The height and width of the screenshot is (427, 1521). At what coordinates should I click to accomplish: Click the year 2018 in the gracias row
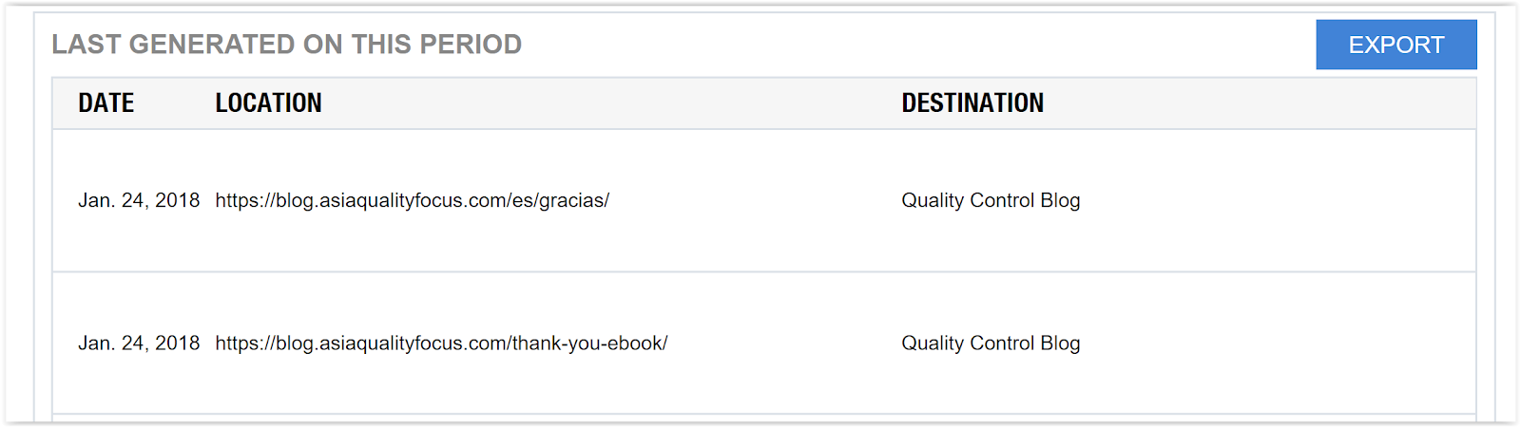tap(178, 200)
